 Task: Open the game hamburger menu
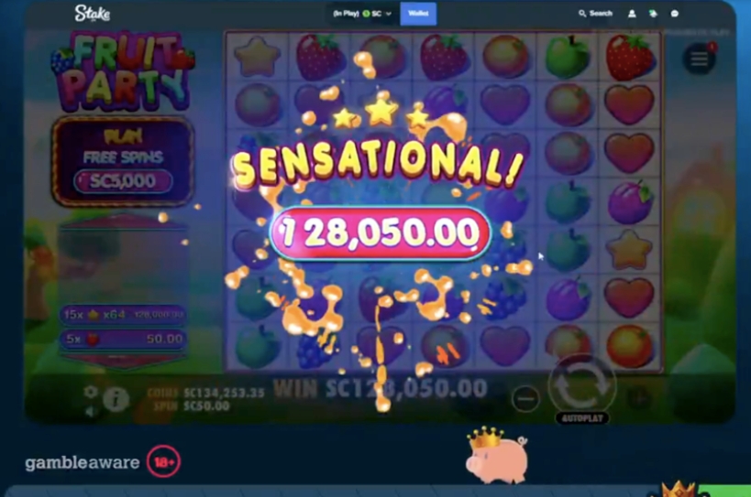point(699,59)
